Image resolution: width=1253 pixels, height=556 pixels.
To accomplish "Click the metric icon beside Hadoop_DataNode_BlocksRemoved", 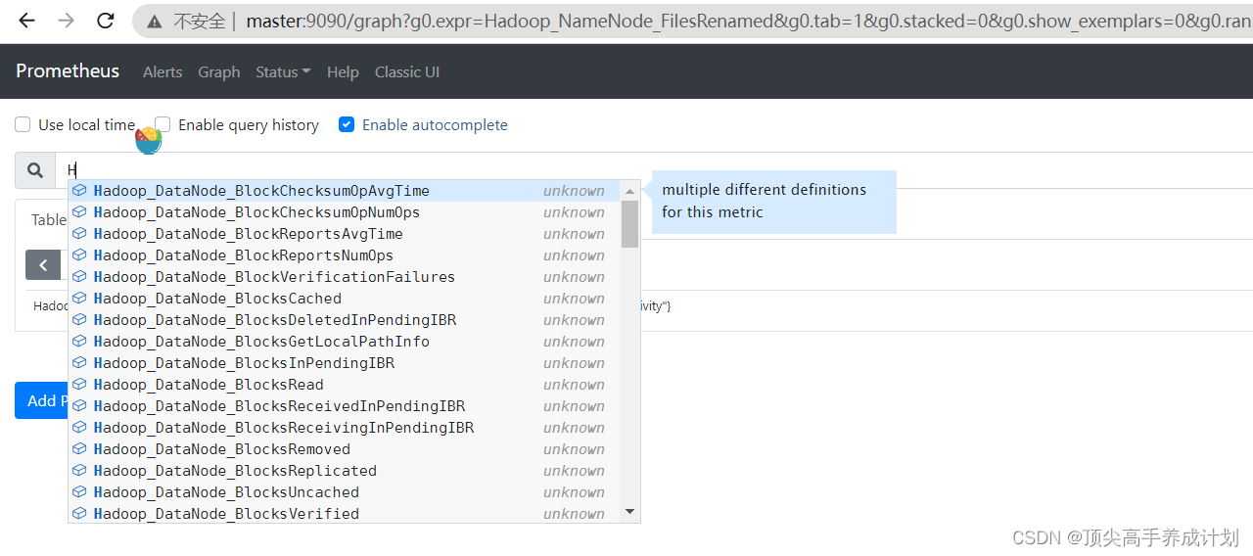I will pyautogui.click(x=79, y=449).
